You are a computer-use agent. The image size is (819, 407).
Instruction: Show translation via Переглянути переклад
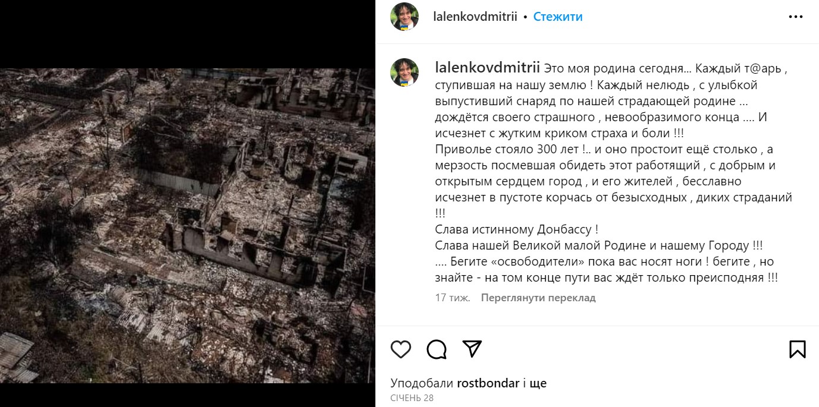(x=538, y=298)
